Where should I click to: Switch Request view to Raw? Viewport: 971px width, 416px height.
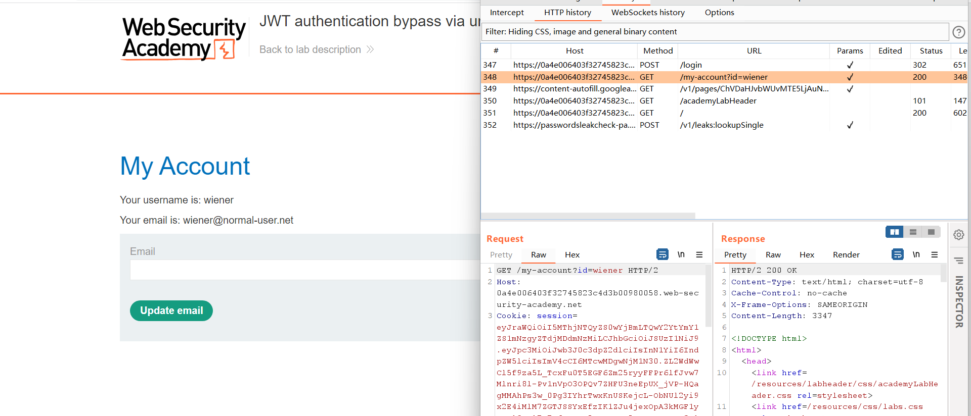[539, 255]
